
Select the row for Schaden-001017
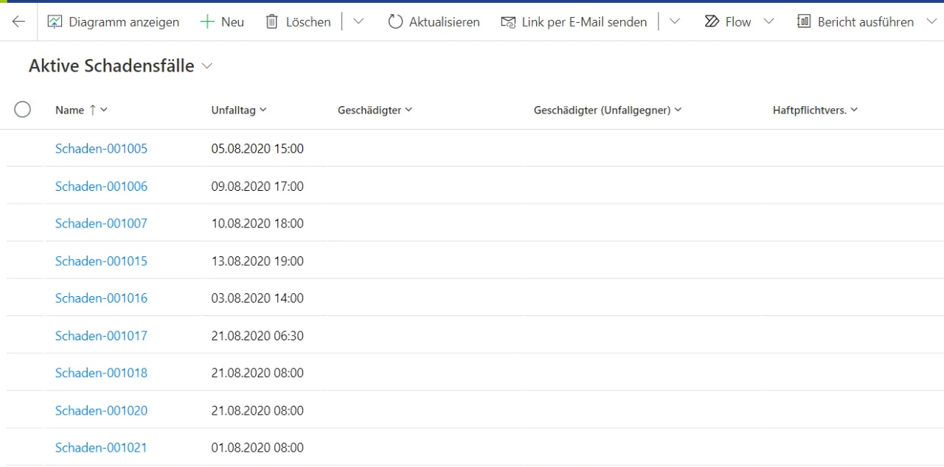coord(22,335)
